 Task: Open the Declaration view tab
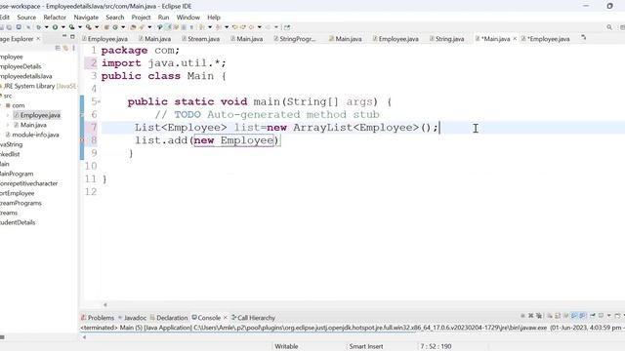tap(169, 318)
